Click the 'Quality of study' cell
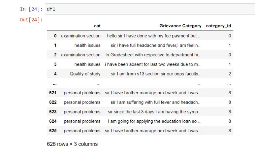This screenshot has height=150, width=255. tap(85, 74)
